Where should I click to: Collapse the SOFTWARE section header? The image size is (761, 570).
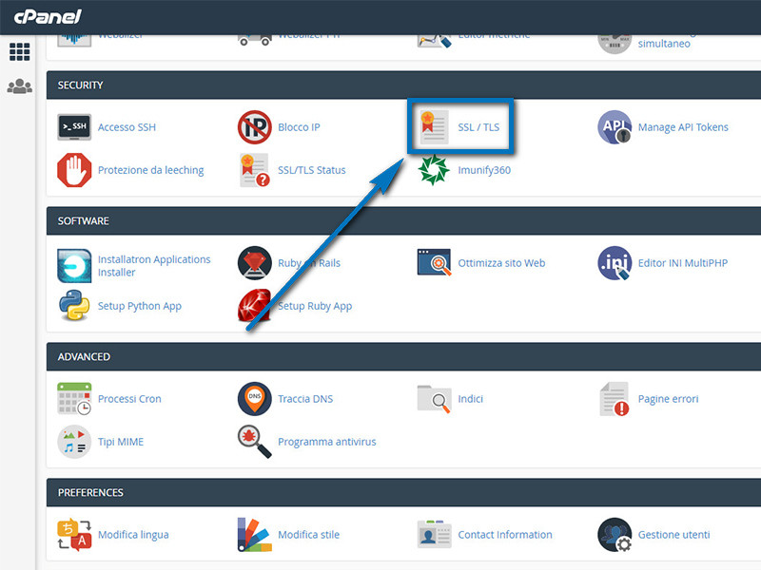tap(403, 221)
